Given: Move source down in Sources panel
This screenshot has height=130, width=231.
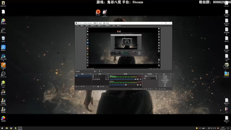Looking at the screenshot, I should [x=103, y=86].
